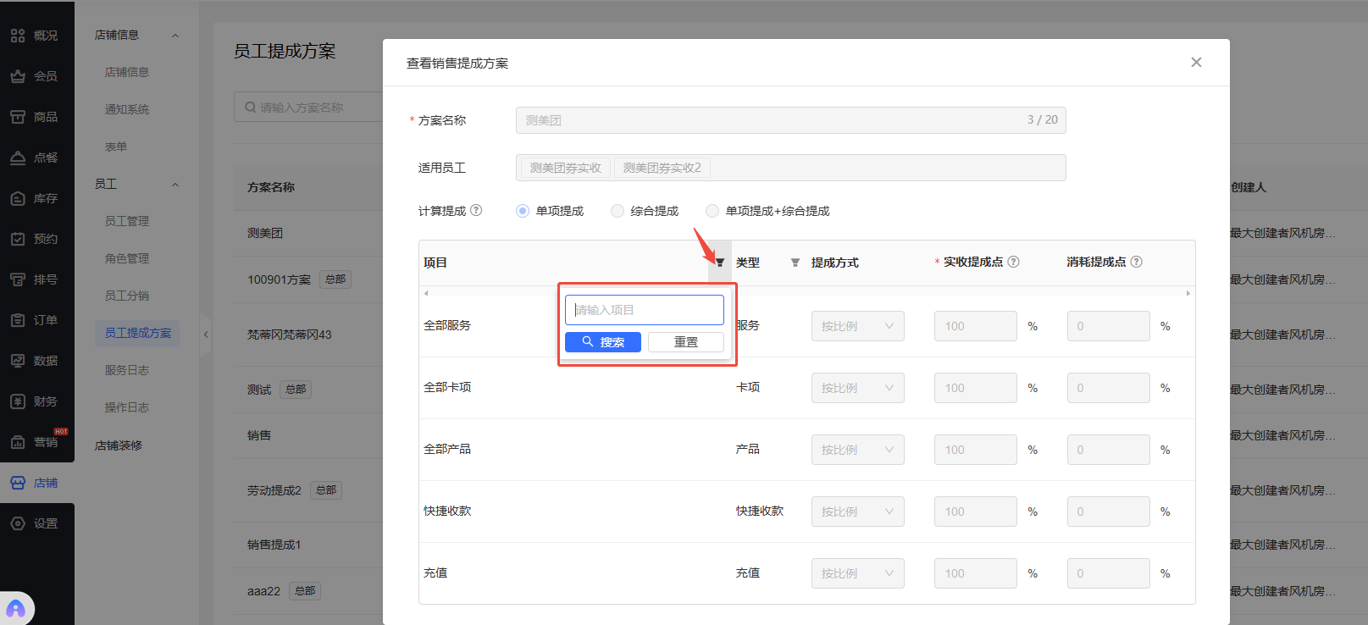Go to 角色管理 menu item
Image resolution: width=1368 pixels, height=625 pixels.
(x=127, y=258)
